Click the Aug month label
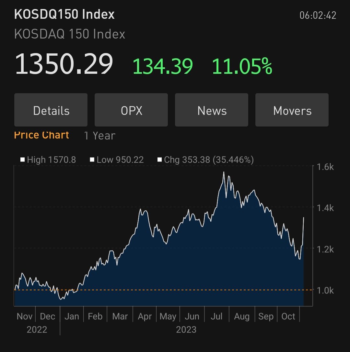 pos(242,317)
